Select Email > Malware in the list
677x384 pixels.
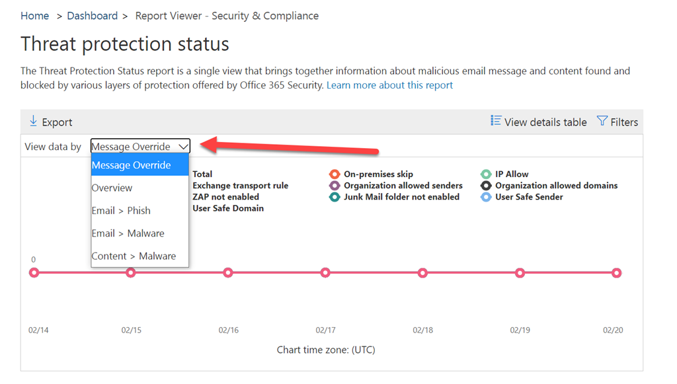click(x=128, y=233)
